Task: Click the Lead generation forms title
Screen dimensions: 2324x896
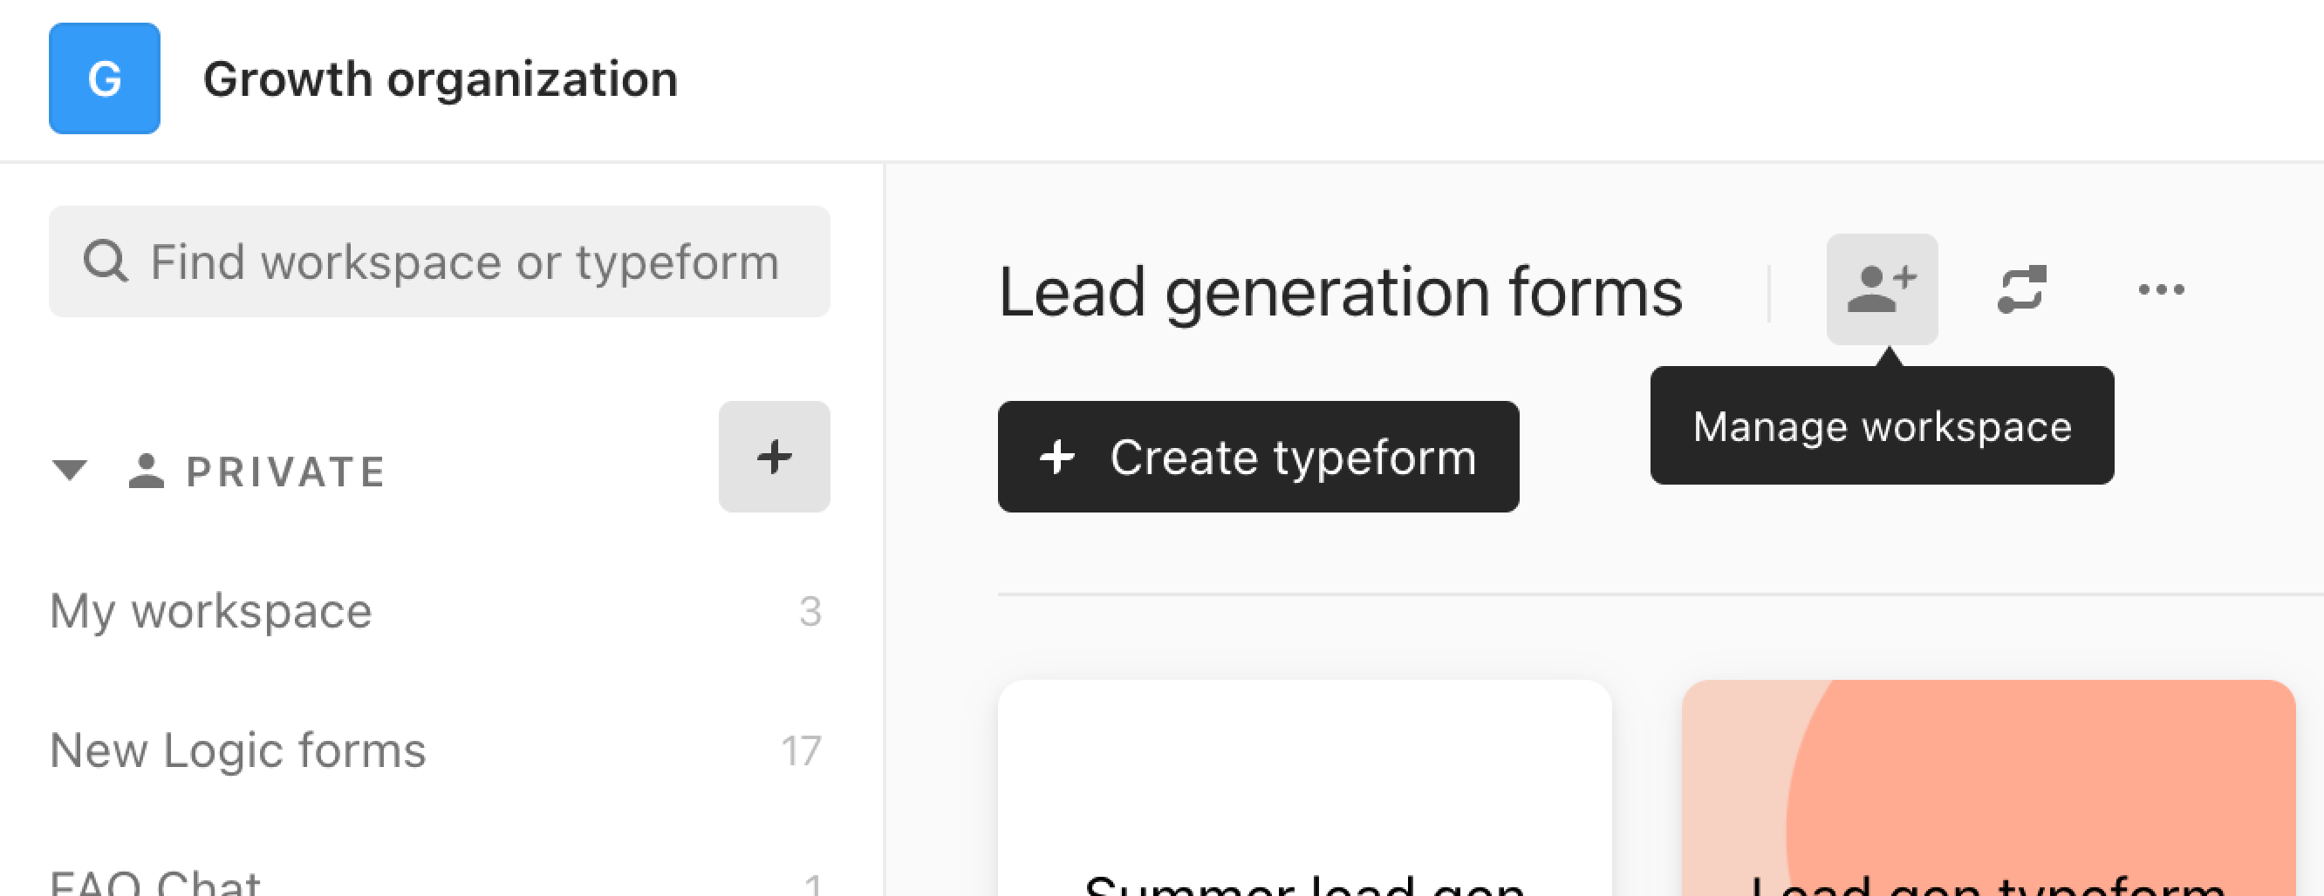Action: tap(1341, 293)
